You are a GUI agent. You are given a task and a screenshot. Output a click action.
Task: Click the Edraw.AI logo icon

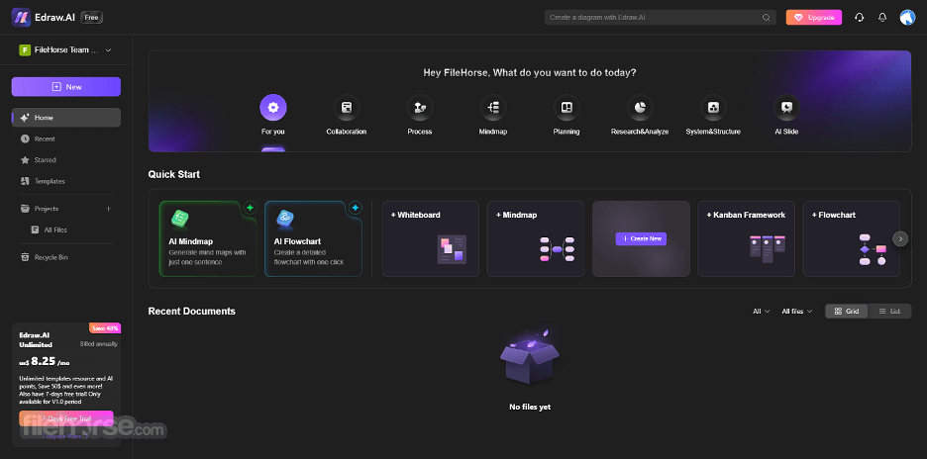(x=21, y=17)
